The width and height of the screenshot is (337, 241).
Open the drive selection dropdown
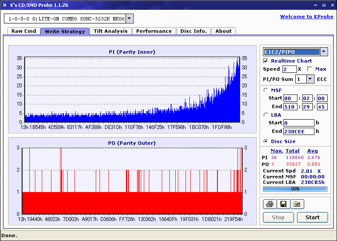coord(129,19)
